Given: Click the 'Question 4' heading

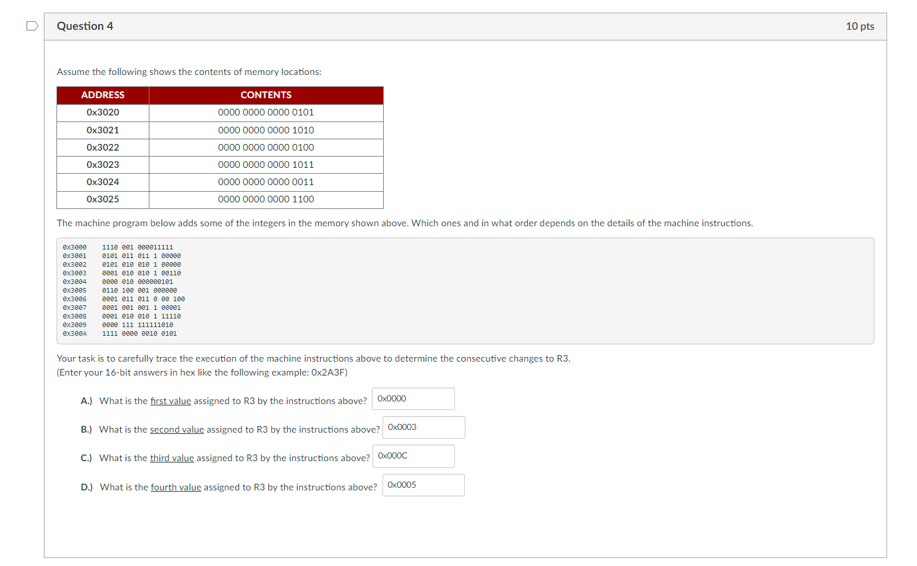Looking at the screenshot, I should [x=85, y=26].
